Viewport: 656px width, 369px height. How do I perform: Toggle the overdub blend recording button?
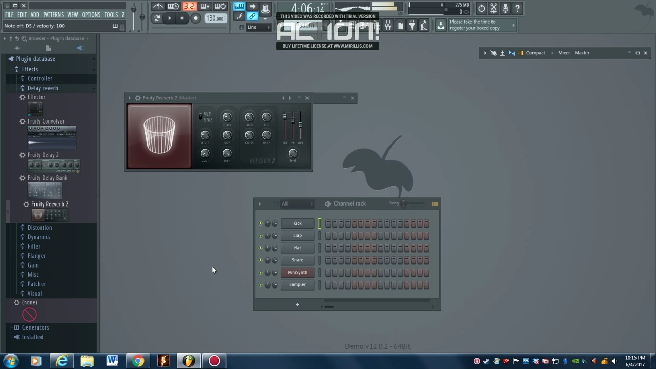[x=204, y=6]
